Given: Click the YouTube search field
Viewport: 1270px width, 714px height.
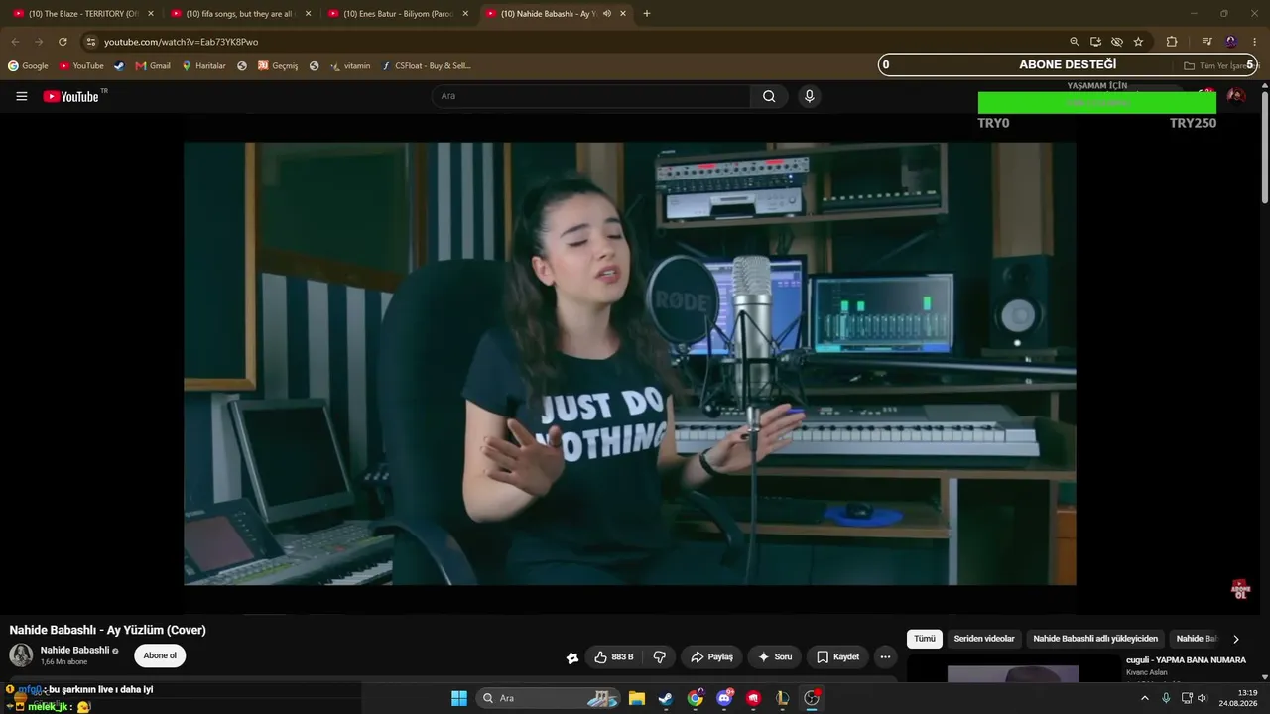Looking at the screenshot, I should click(591, 96).
